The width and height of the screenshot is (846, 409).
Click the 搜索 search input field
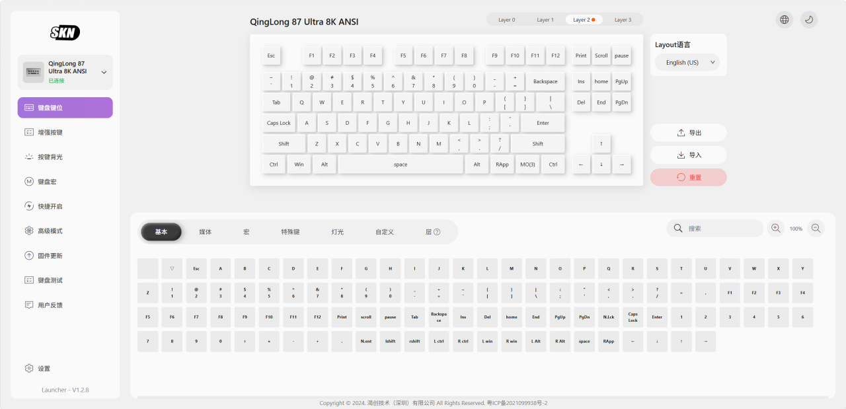[x=720, y=229]
